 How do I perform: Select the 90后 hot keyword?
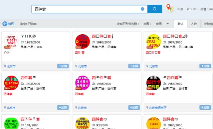click(180, 9)
